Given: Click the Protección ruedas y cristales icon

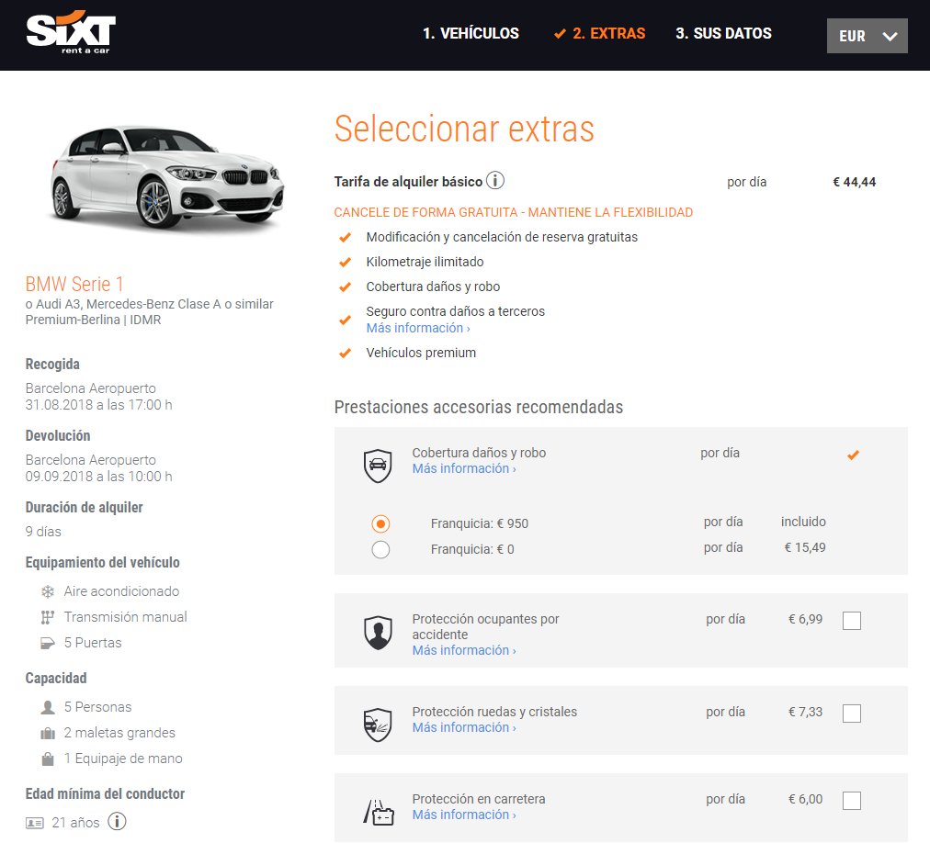Looking at the screenshot, I should pyautogui.click(x=378, y=725).
